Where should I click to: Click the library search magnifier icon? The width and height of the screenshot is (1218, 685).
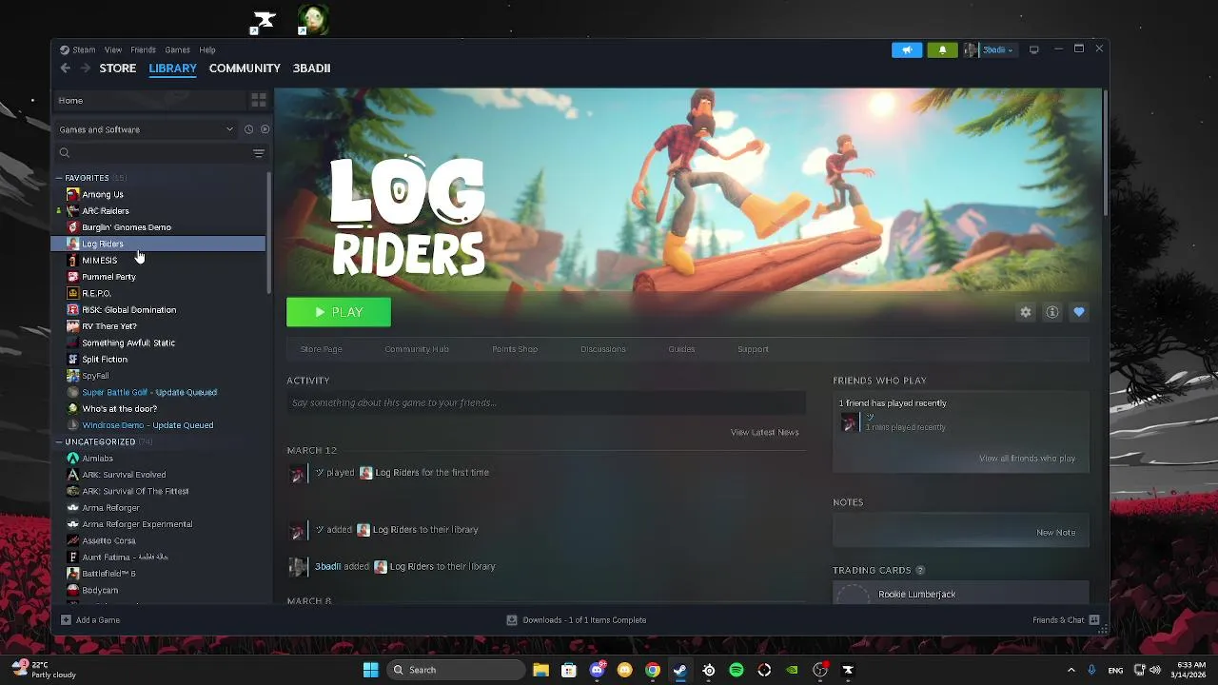point(65,153)
